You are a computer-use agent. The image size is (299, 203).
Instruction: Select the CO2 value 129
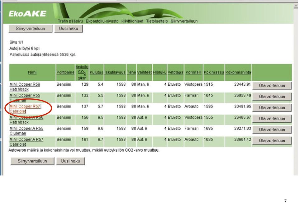pos(85,84)
